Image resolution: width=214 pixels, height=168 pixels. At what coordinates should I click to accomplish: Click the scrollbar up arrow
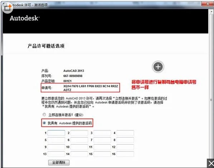pos(211,12)
